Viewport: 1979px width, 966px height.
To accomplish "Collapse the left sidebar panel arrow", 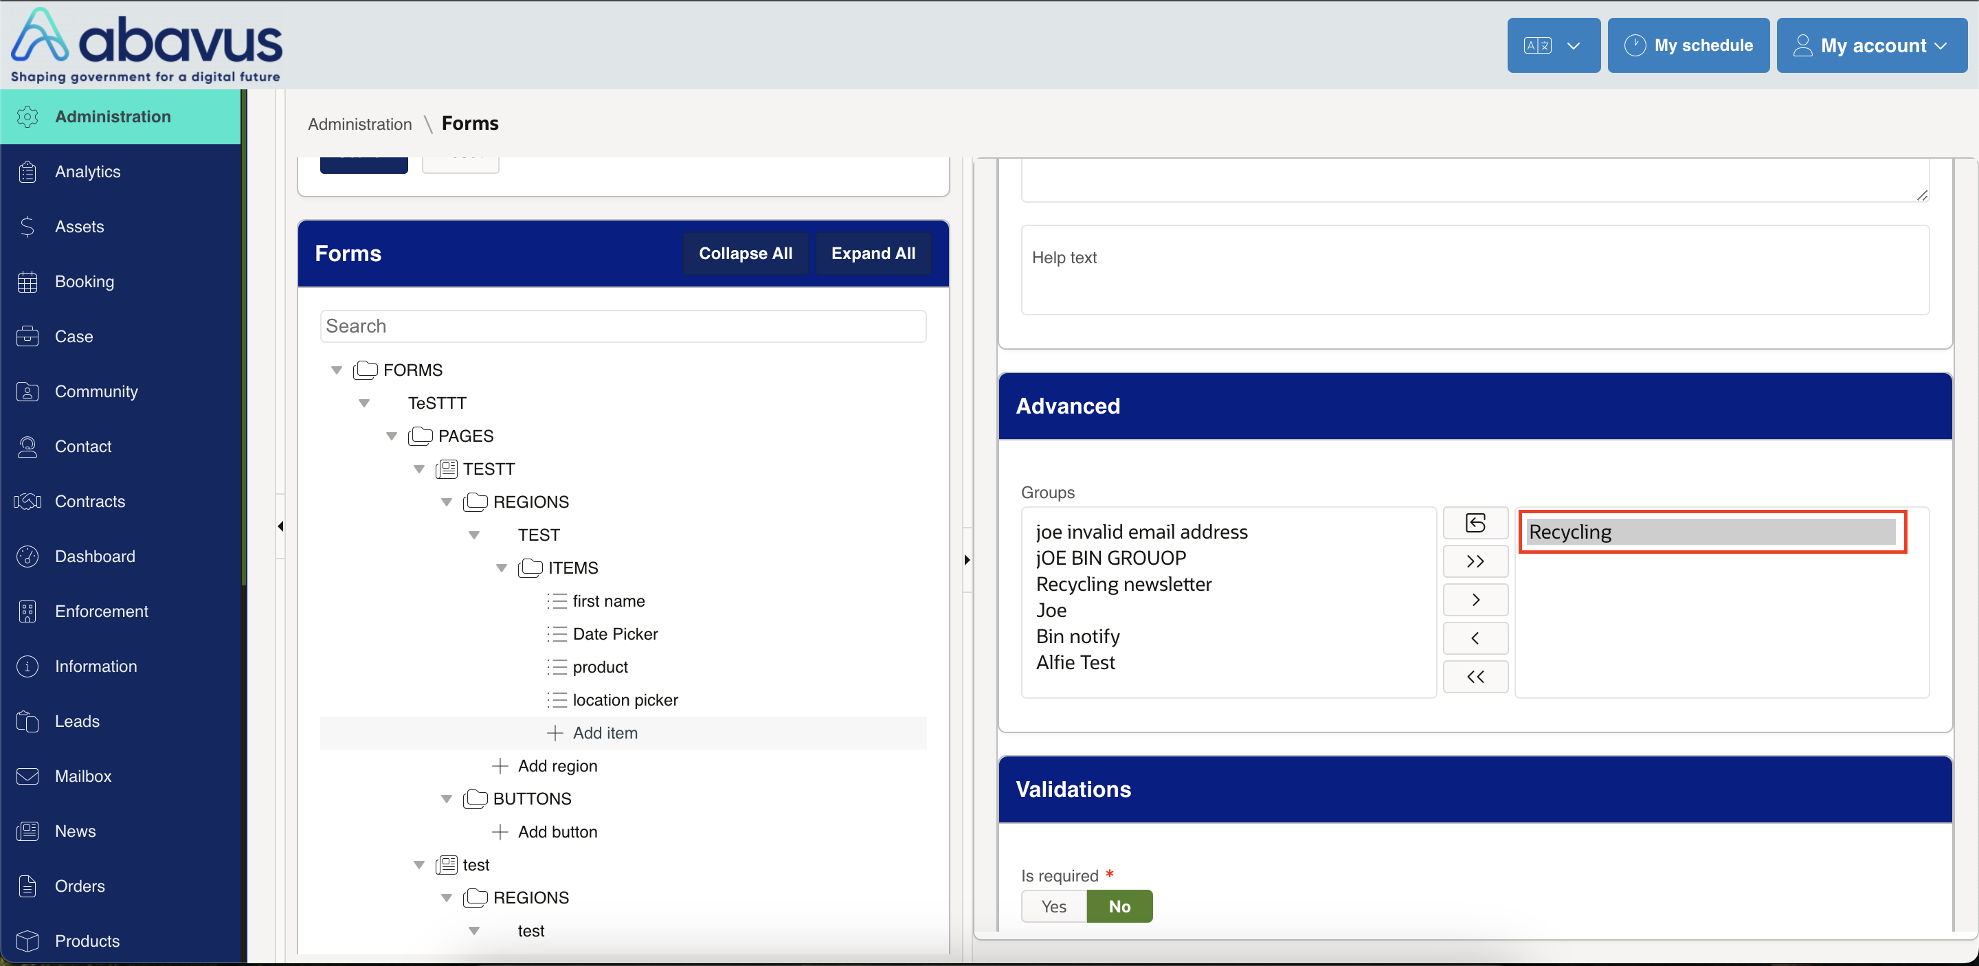I will (280, 526).
